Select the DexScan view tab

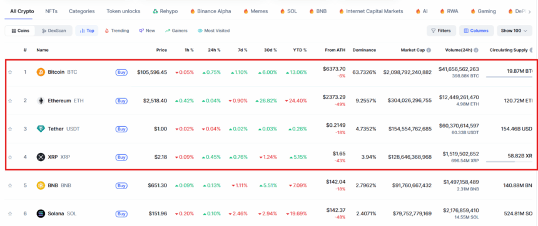point(54,31)
